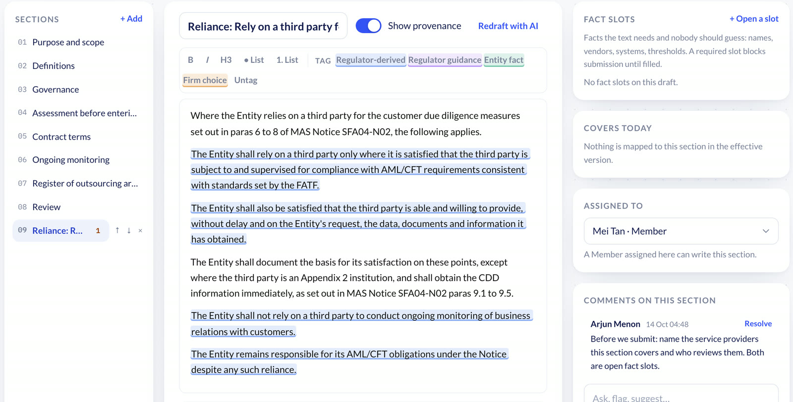The width and height of the screenshot is (793, 402).
Task: Tag selection as Regulator guidance
Action: [x=445, y=60]
